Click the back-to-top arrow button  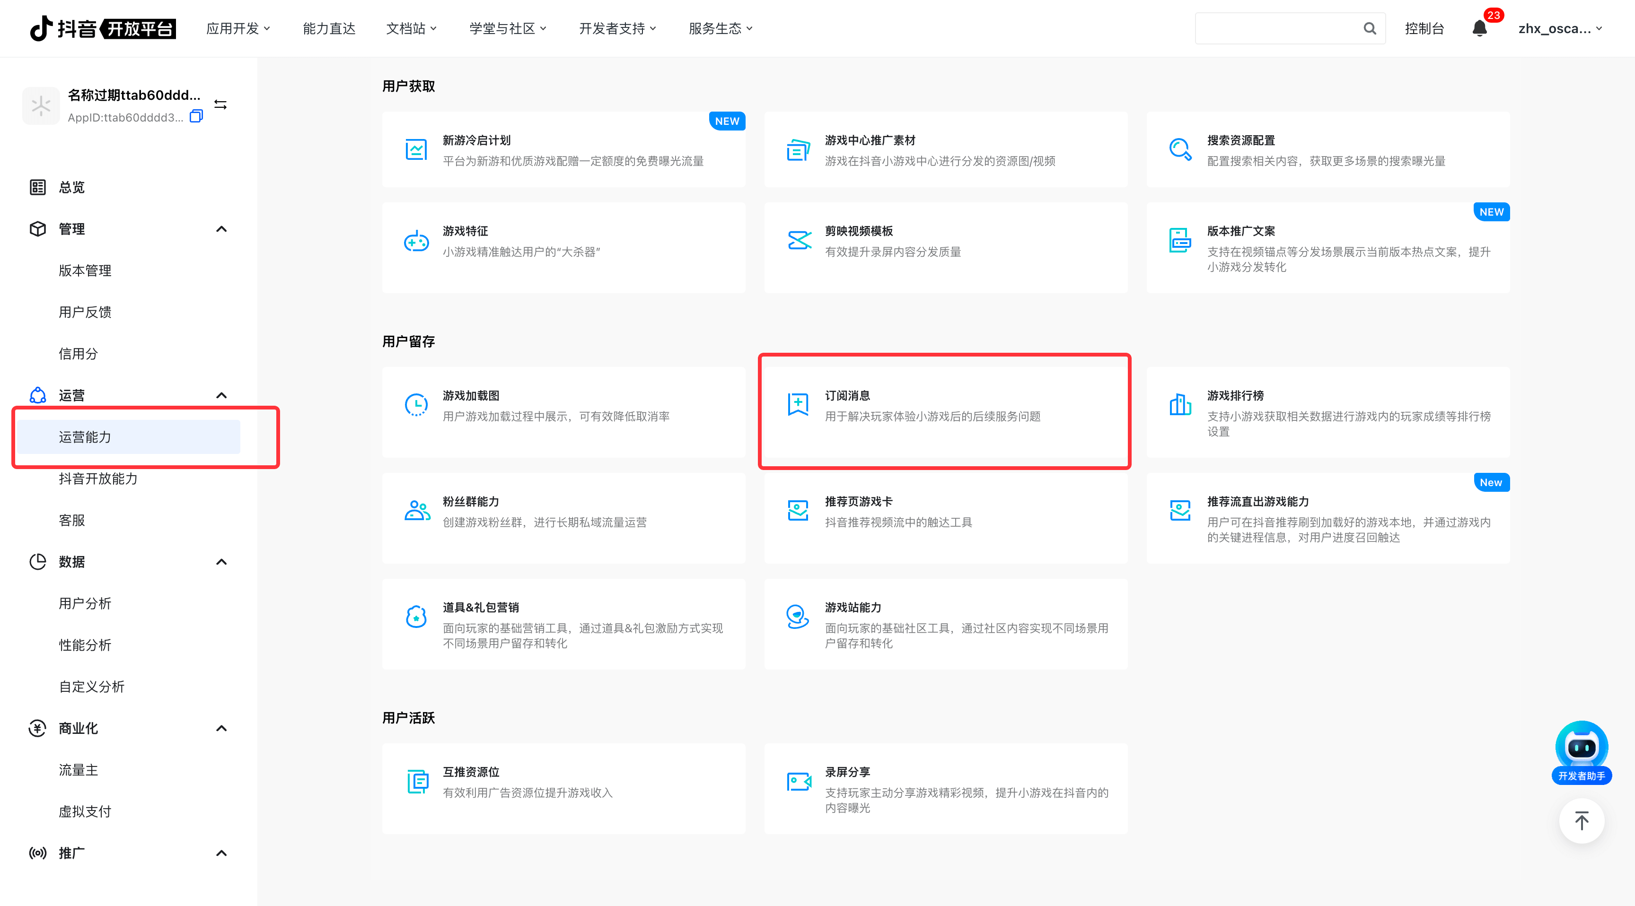click(x=1581, y=821)
